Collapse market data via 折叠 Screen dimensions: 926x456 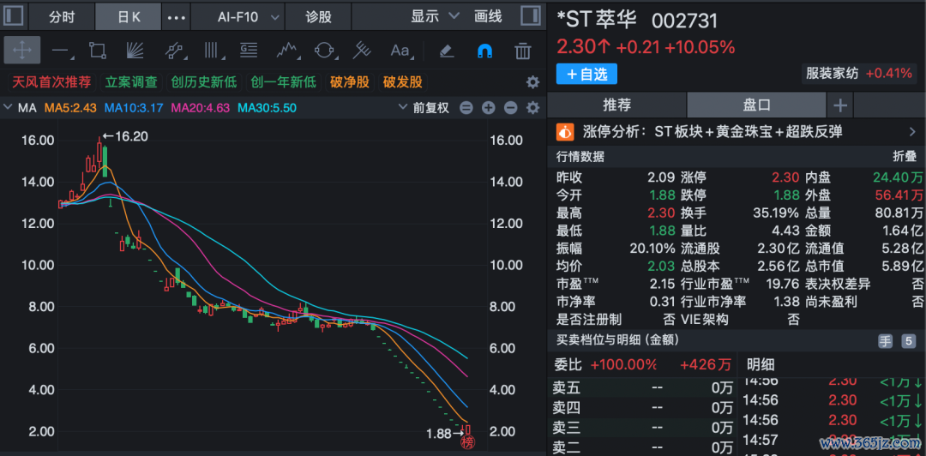(x=905, y=157)
